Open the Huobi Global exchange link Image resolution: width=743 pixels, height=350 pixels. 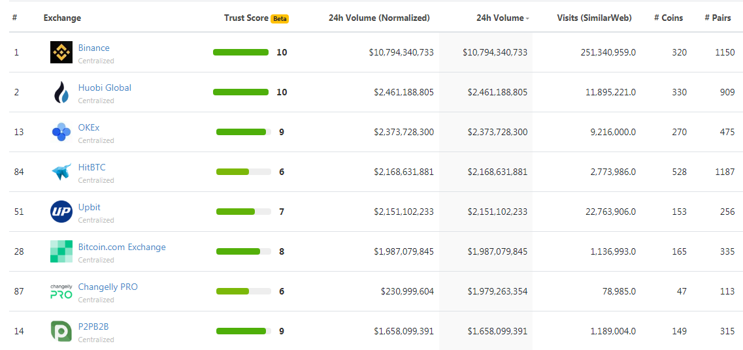105,87
